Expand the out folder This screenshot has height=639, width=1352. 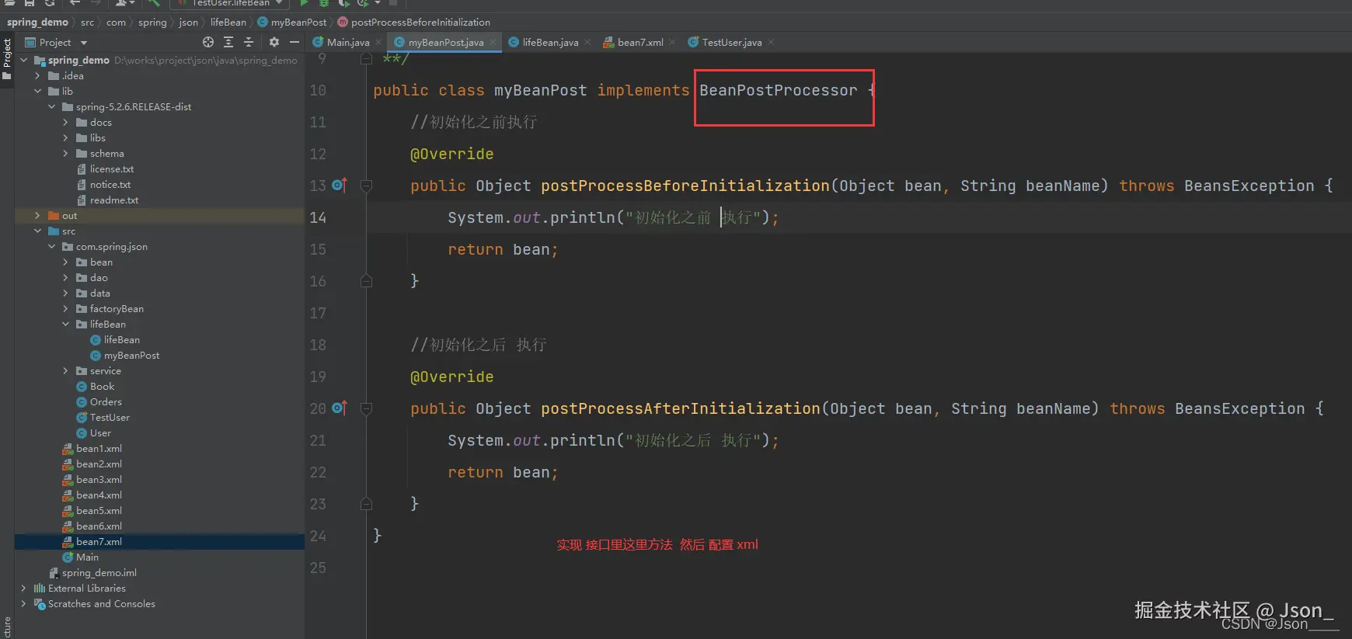37,215
